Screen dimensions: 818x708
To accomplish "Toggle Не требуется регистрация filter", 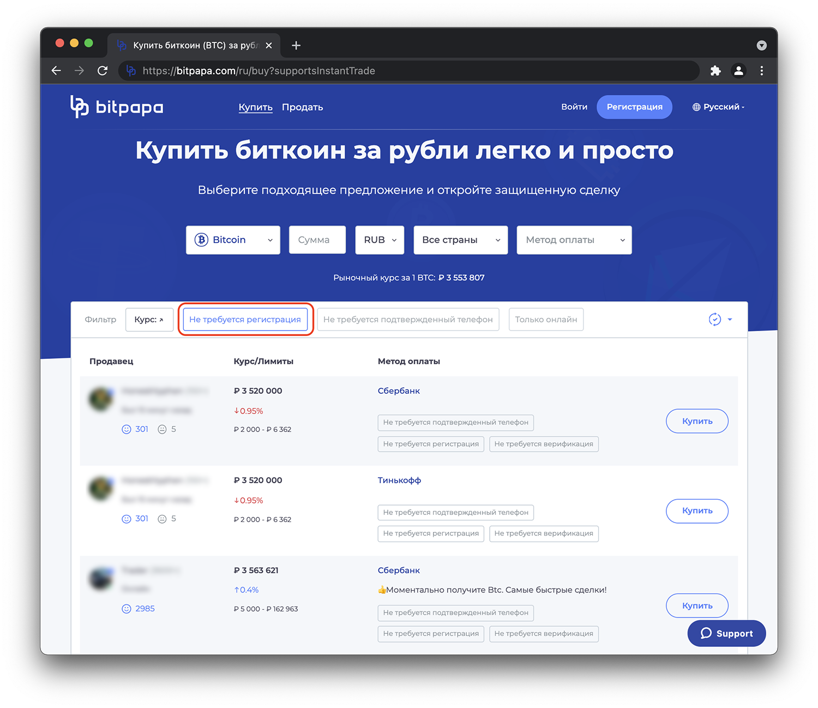I will pyautogui.click(x=245, y=320).
